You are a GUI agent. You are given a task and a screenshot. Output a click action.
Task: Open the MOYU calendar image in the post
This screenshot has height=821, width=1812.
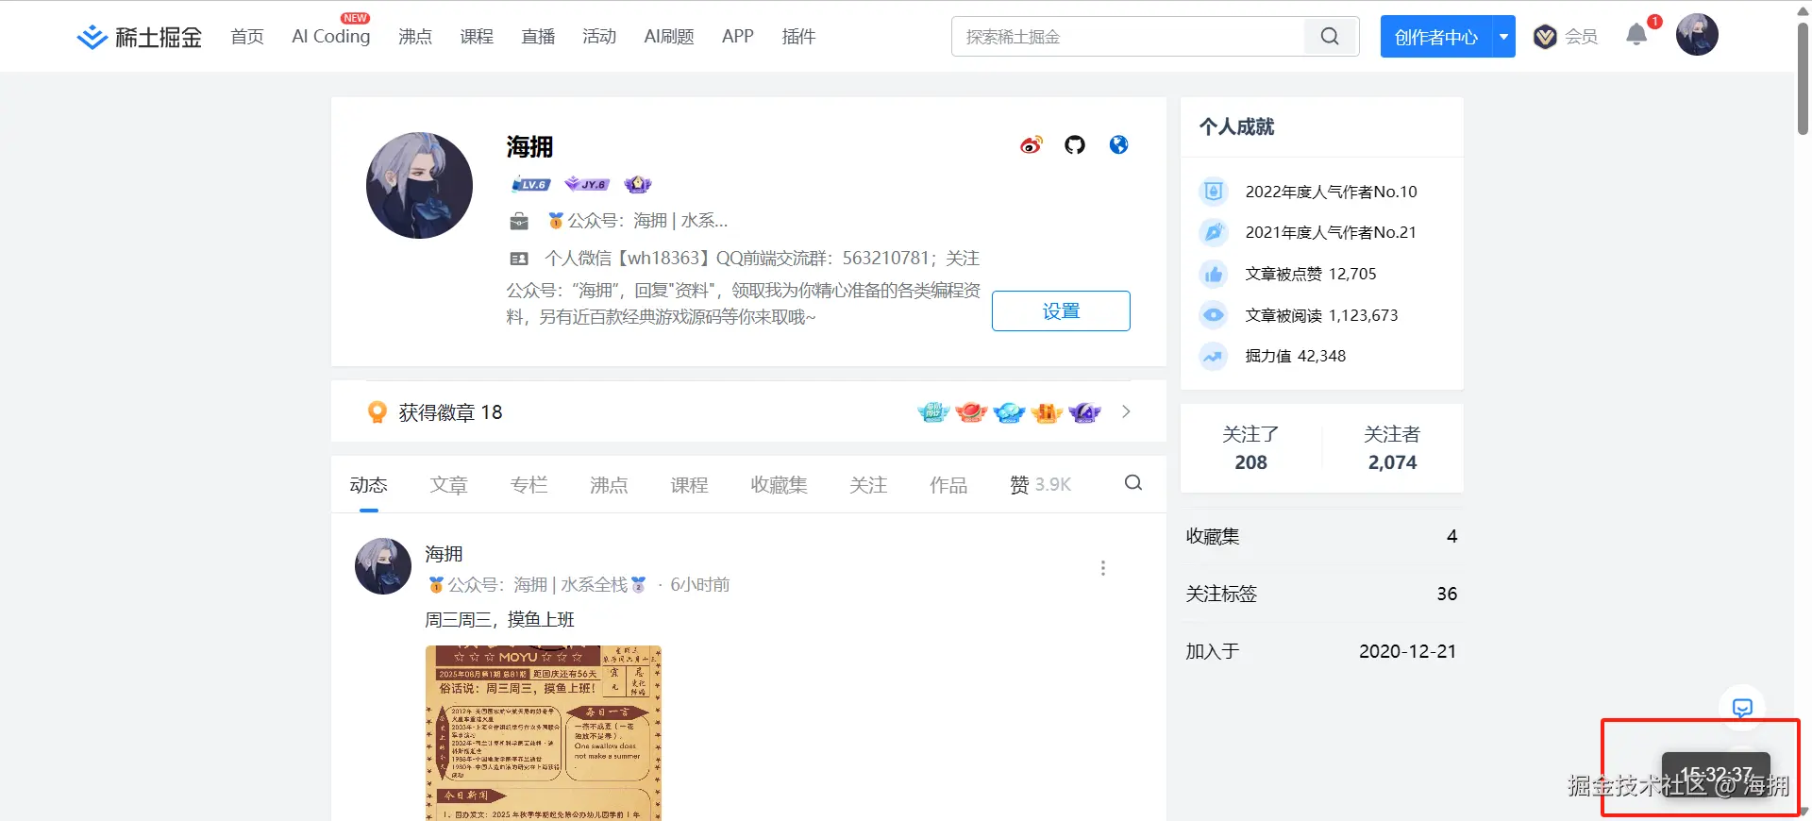coord(544,733)
